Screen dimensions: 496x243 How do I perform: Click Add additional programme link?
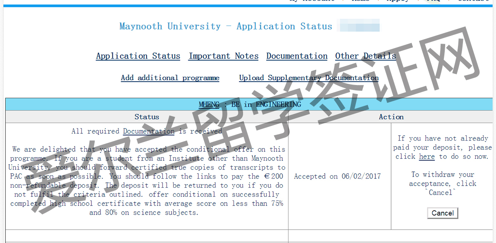170,78
